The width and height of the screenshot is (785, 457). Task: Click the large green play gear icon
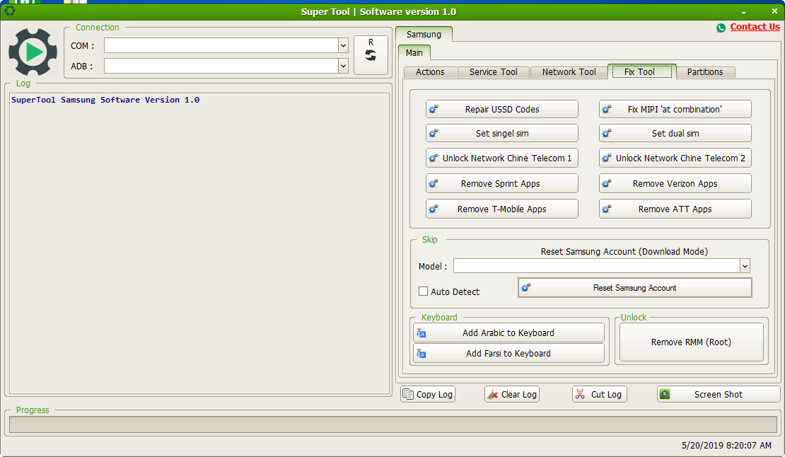point(33,52)
